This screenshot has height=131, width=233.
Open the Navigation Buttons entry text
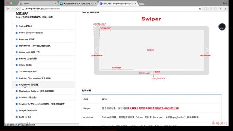[x=36, y=91]
